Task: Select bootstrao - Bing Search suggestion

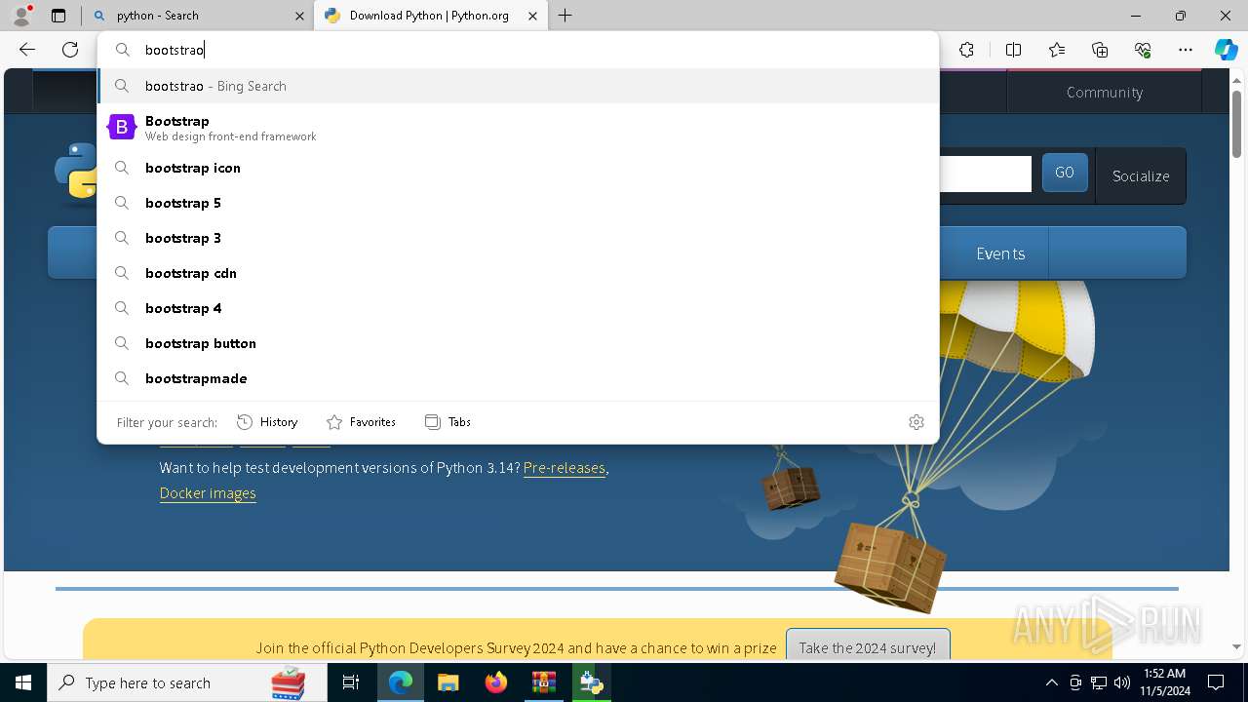Action: click(x=519, y=86)
